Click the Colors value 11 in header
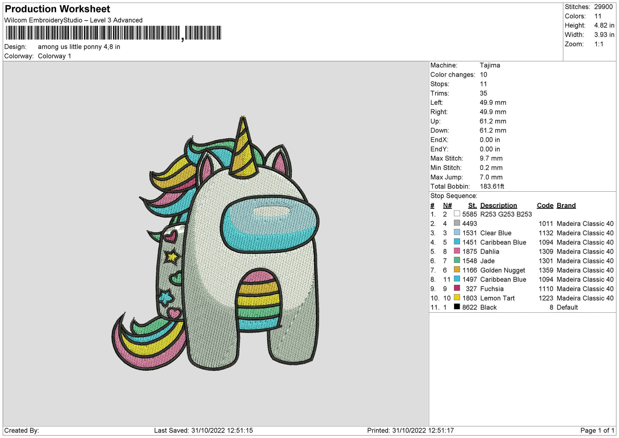 click(x=598, y=16)
